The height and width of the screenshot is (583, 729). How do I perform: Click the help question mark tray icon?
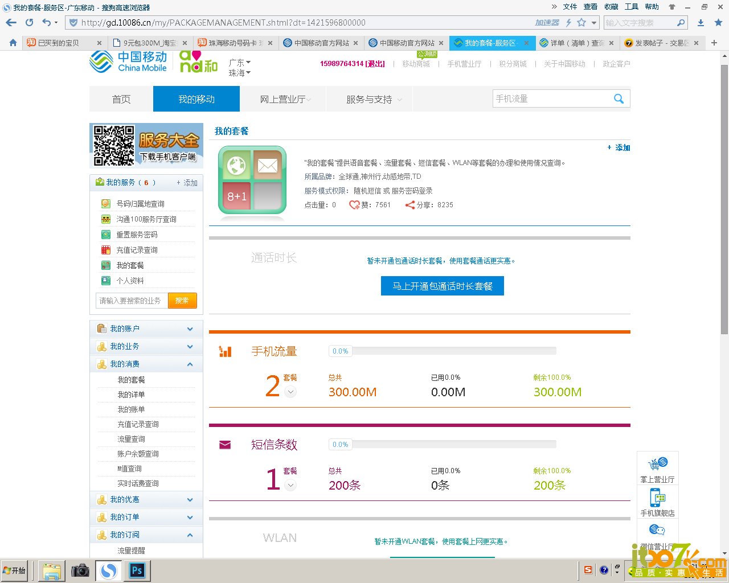(604, 570)
